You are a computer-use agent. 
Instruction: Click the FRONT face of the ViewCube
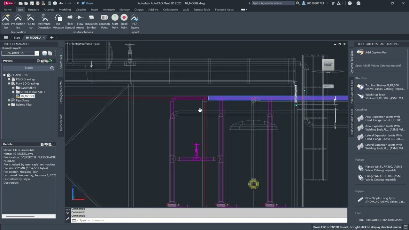(328, 65)
